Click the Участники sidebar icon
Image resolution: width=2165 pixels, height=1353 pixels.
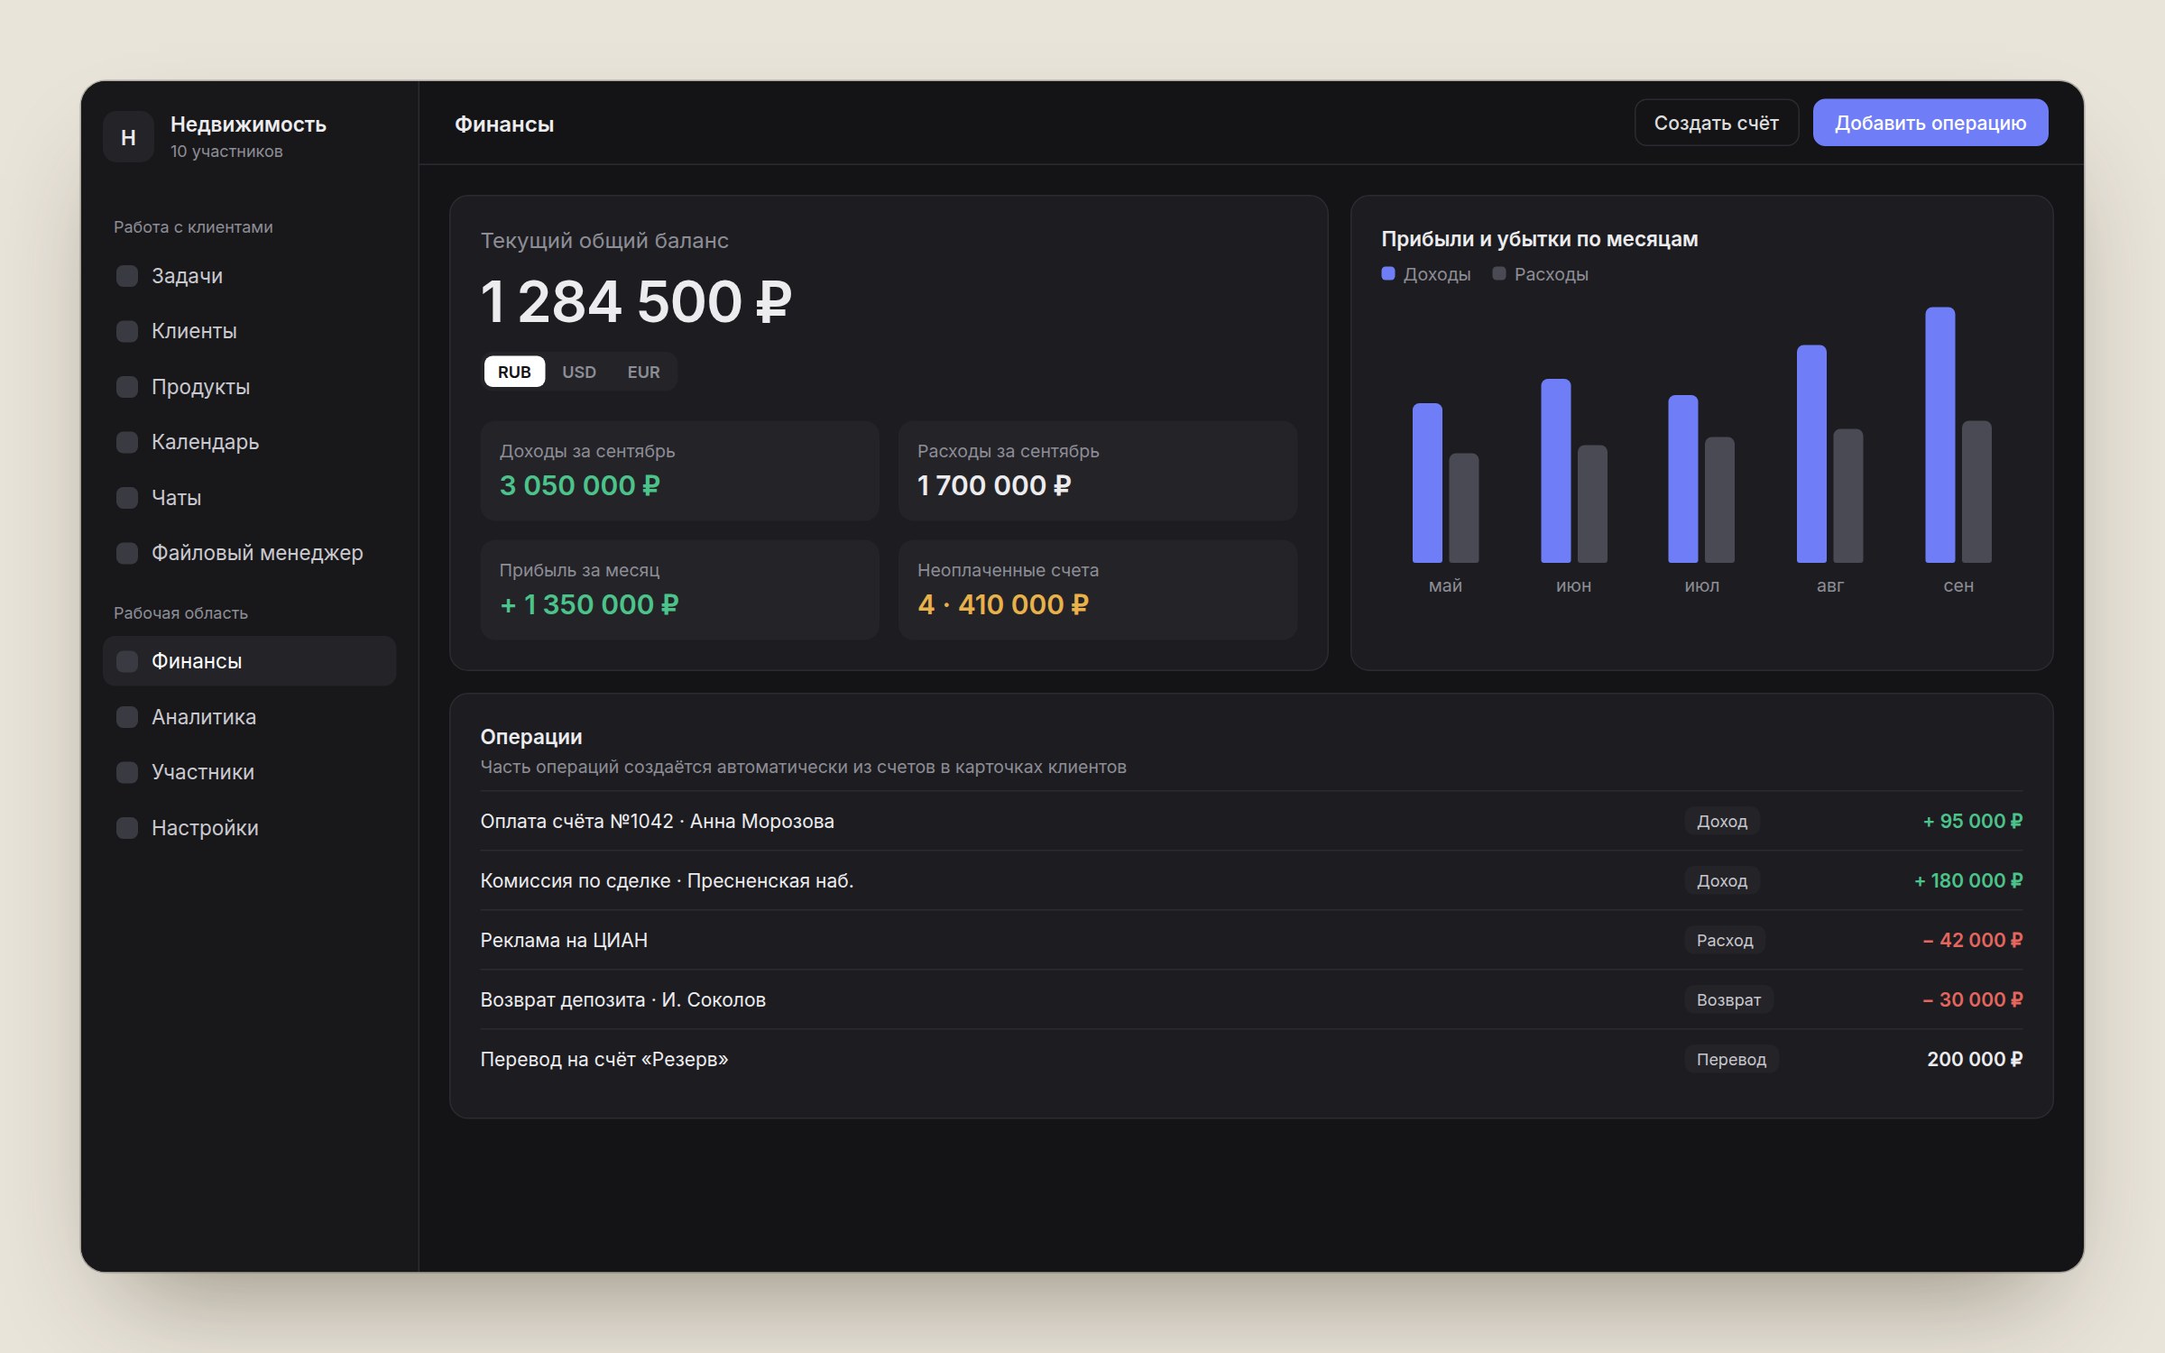coord(127,772)
